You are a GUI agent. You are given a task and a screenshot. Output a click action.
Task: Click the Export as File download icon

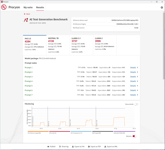(73, 147)
